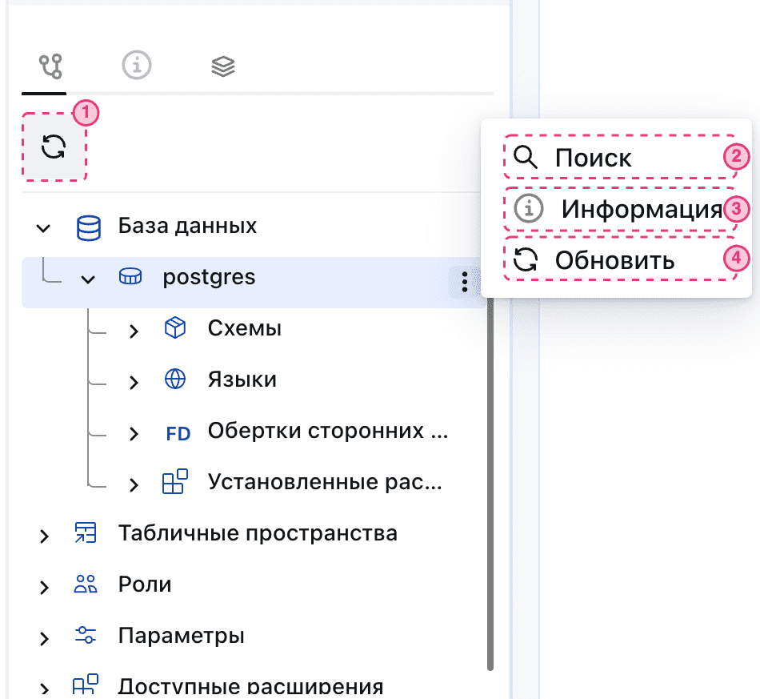The height and width of the screenshot is (699, 760).
Task: Collapse the postgres database node
Action: click(88, 279)
